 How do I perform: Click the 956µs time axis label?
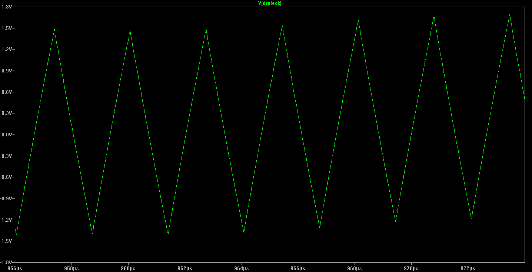point(15,268)
